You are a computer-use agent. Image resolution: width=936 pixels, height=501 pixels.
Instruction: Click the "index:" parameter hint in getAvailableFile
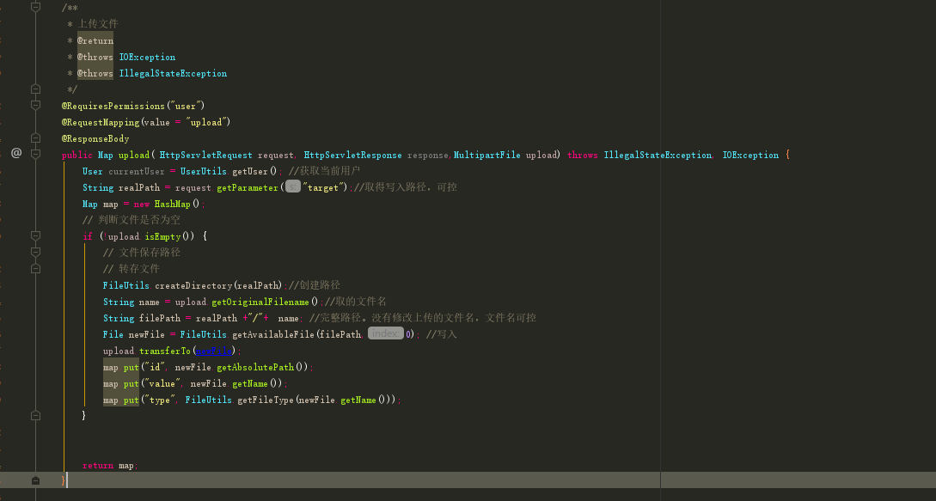[386, 333]
